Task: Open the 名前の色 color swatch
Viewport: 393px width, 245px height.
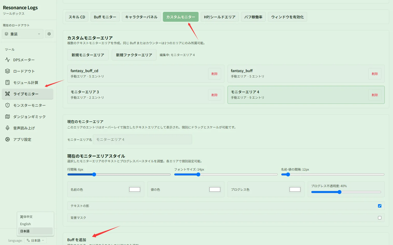Action: (135, 189)
